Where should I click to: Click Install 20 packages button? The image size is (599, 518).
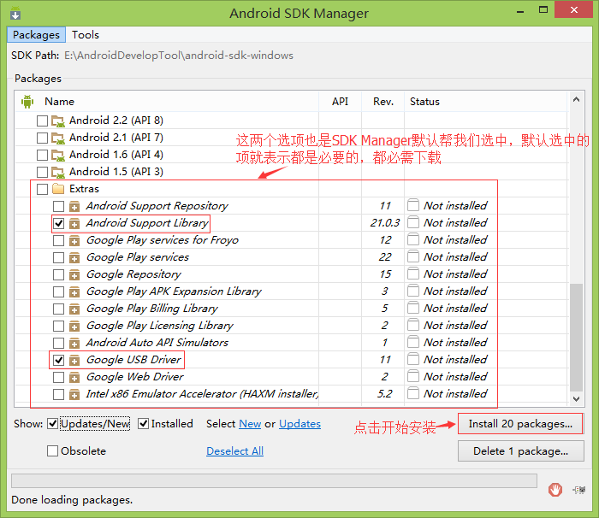[x=520, y=424]
